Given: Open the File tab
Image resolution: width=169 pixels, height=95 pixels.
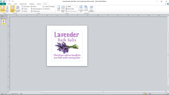Looking at the screenshot, I should [x=3, y=4].
